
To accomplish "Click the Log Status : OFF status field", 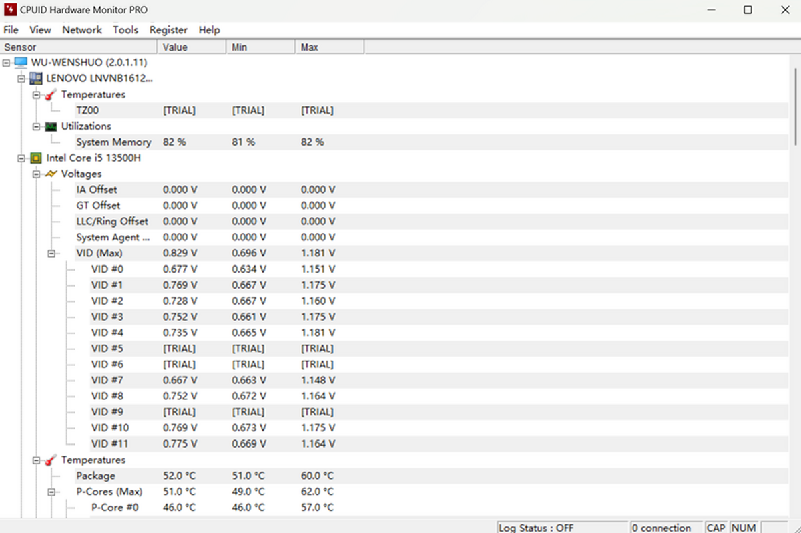I will 562,528.
